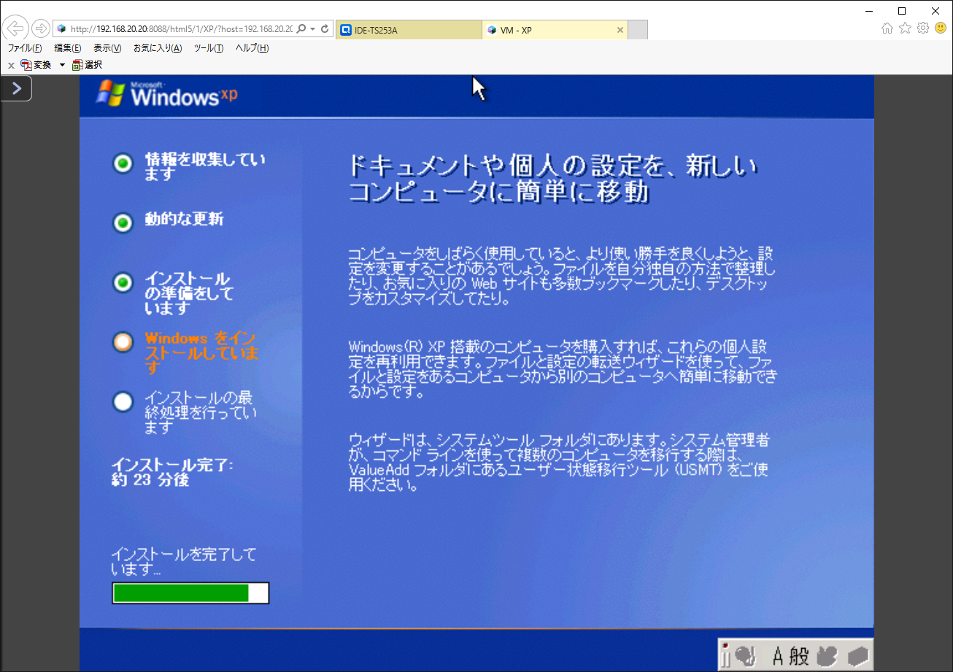Close the browser window
The height and width of the screenshot is (672, 953).
[935, 11]
